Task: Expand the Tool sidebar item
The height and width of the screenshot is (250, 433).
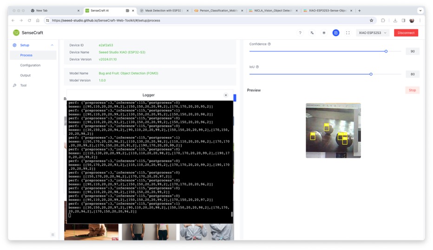Action: [x=23, y=86]
